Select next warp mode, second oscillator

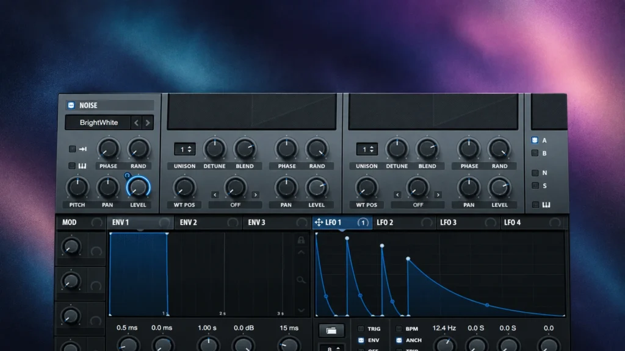pyautogui.click(x=438, y=194)
